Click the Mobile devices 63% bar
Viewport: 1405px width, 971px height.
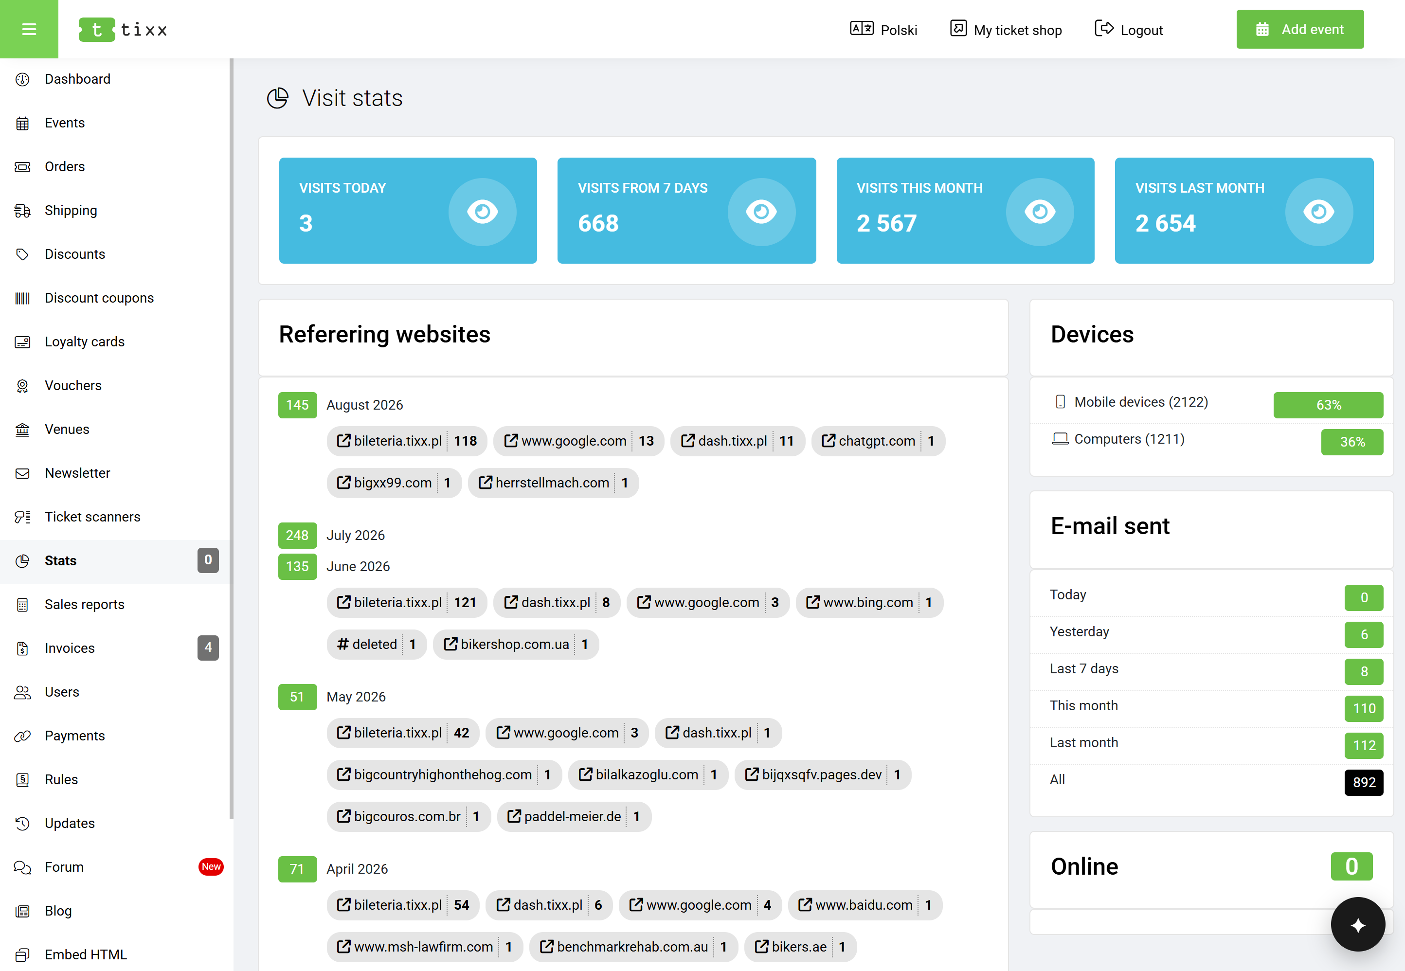point(1328,405)
